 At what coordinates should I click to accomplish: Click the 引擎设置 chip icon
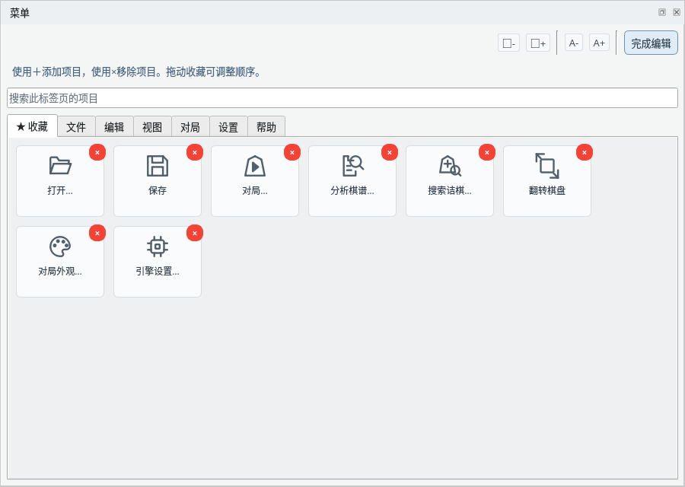[158, 247]
